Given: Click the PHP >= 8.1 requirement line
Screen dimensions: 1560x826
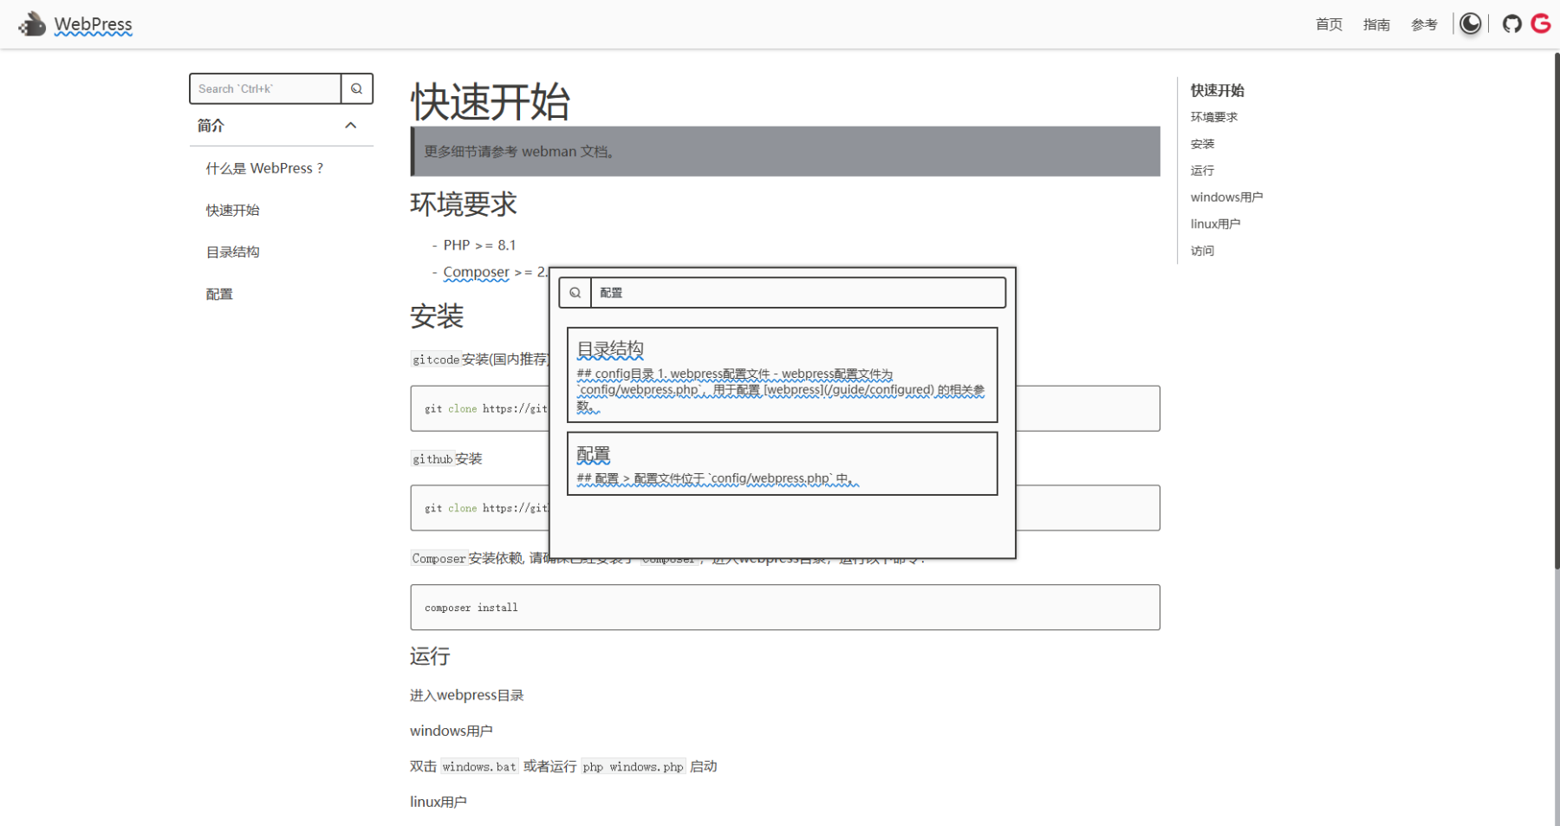Looking at the screenshot, I should pyautogui.click(x=479, y=245).
